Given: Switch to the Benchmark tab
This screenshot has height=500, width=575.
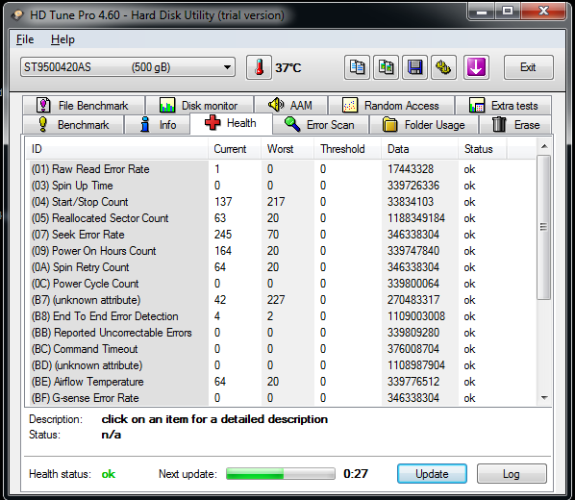Looking at the screenshot, I should pyautogui.click(x=73, y=125).
